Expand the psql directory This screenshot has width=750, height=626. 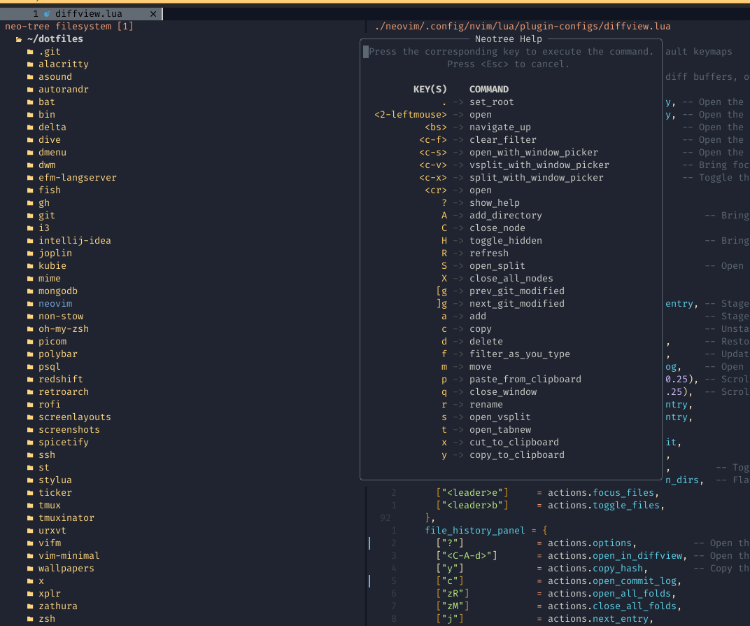[x=49, y=367]
